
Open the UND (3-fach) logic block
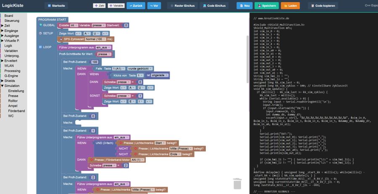pyautogui.click(x=105, y=143)
